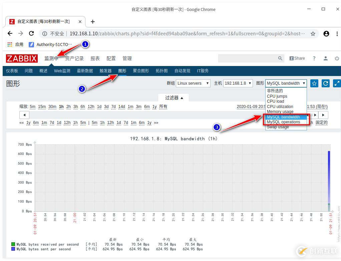341x261 pixels.
Task: Bookmark this page with the star icon
Action: [313, 34]
